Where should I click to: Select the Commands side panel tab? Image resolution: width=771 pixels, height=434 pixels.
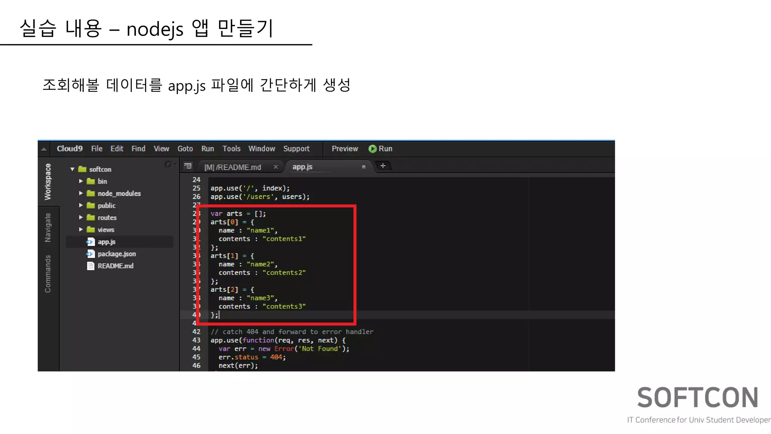[48, 274]
